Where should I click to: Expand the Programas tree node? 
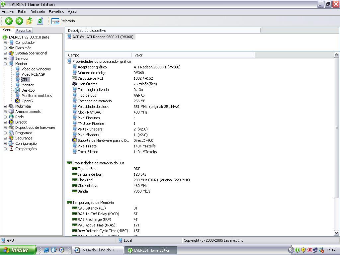5,133
